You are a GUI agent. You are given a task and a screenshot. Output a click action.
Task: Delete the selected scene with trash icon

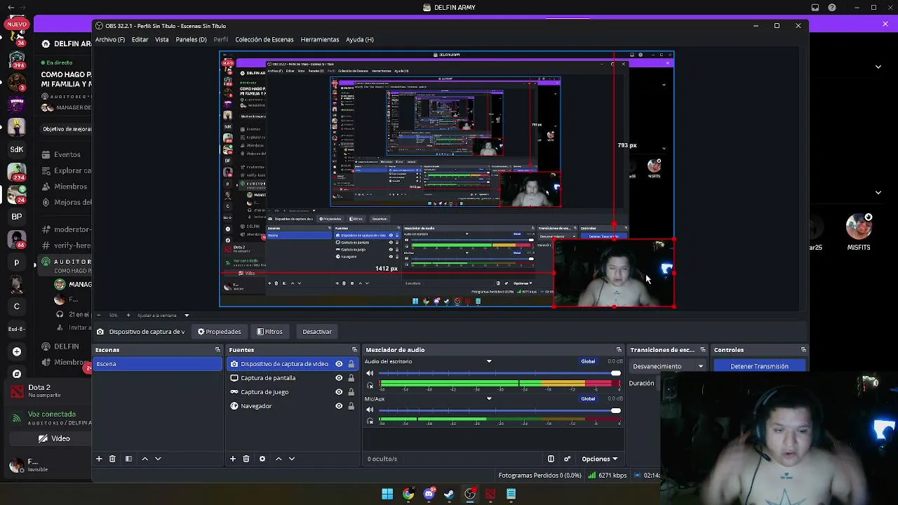(112, 459)
